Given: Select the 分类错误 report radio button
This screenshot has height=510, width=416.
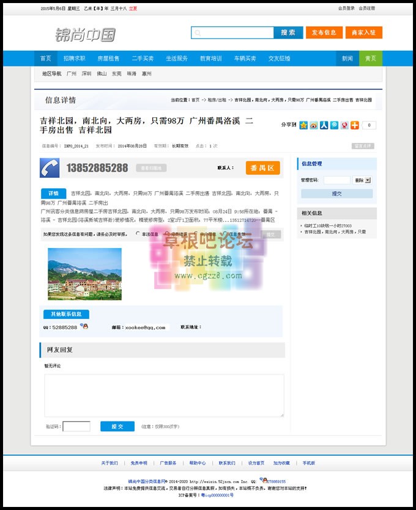Looking at the screenshot, I should 166,233.
